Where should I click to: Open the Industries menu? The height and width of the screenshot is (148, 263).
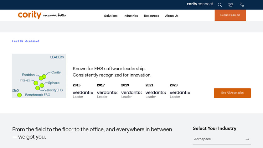131,16
